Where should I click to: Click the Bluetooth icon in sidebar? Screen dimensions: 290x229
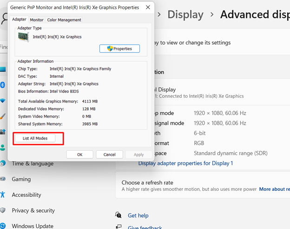pos(2,85)
